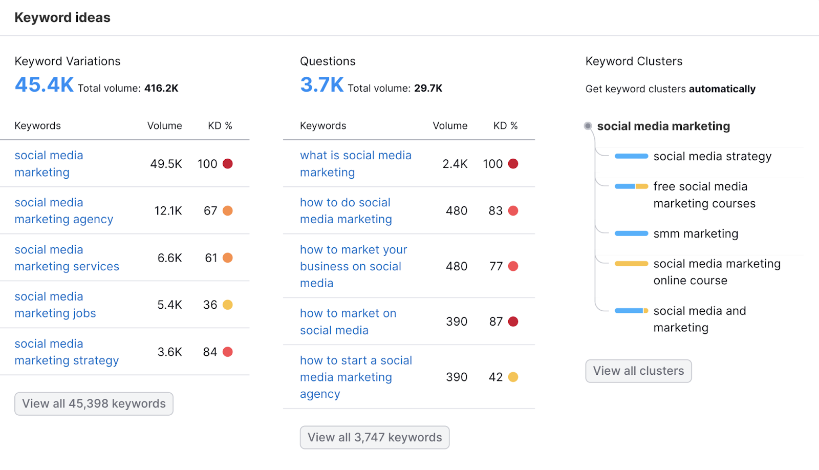Click the orange KD dot beside social media marketing agency
Viewport: 819px width, 470px height.
click(x=229, y=210)
